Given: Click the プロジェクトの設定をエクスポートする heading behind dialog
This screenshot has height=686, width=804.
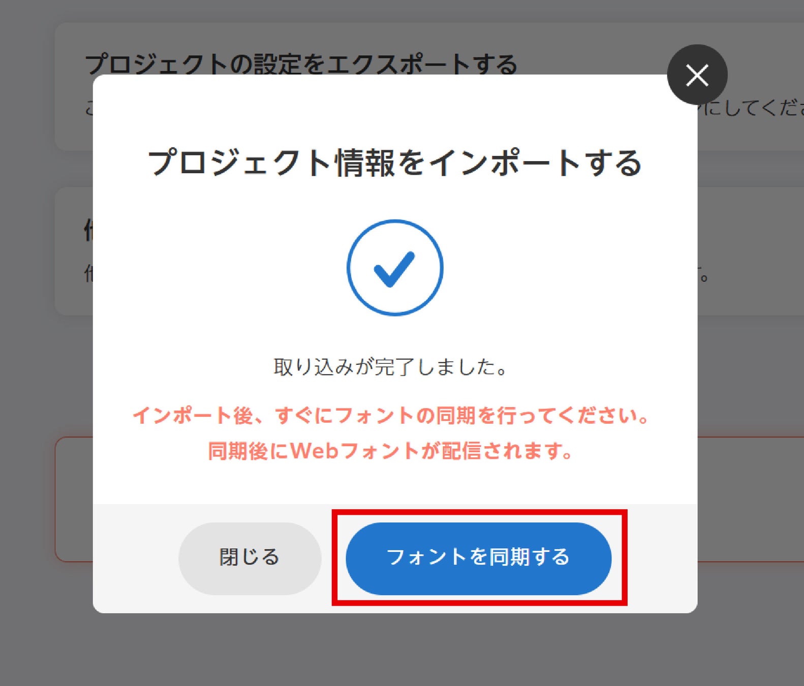Looking at the screenshot, I should click(x=301, y=63).
